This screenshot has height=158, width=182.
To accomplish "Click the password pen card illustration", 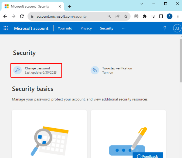I will pos(128,141).
